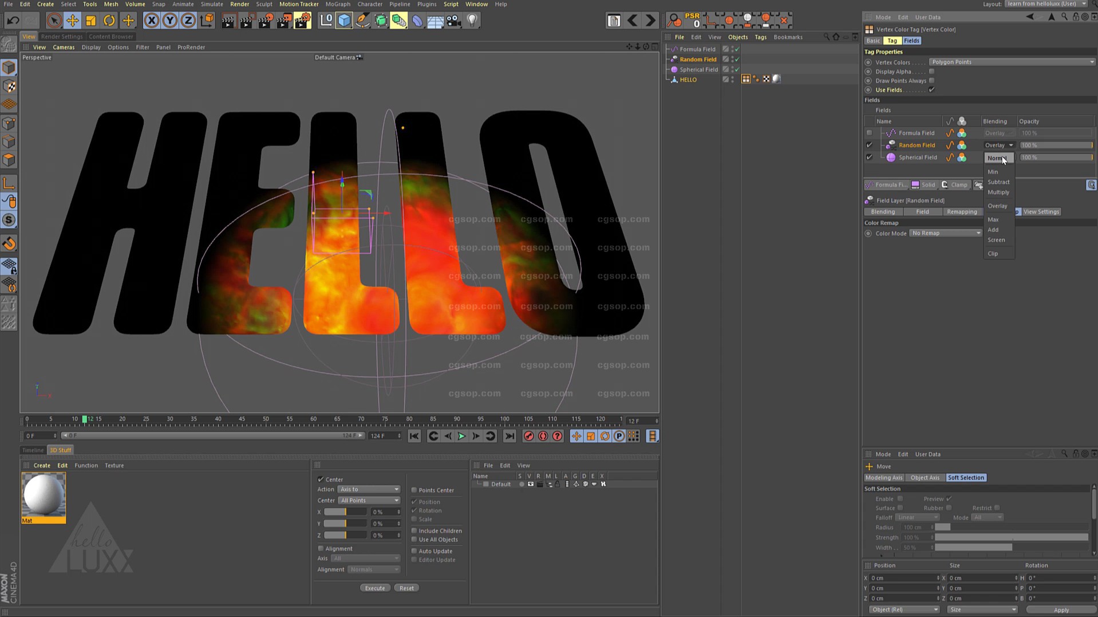Open the Action Axis to dropdown
Image resolution: width=1098 pixels, height=617 pixels.
click(368, 489)
